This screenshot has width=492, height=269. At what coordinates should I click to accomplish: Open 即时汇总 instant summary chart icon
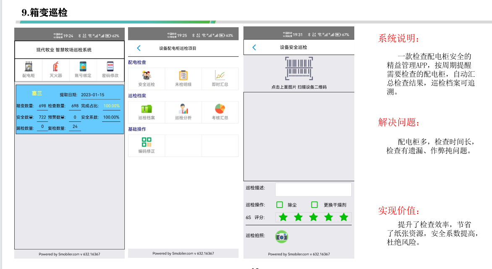coord(220,76)
